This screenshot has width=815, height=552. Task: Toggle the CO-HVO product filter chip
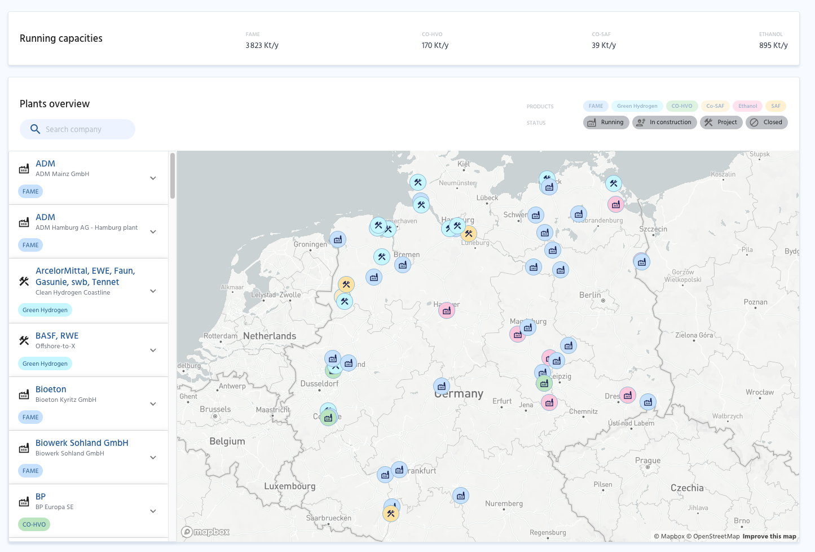coord(681,106)
